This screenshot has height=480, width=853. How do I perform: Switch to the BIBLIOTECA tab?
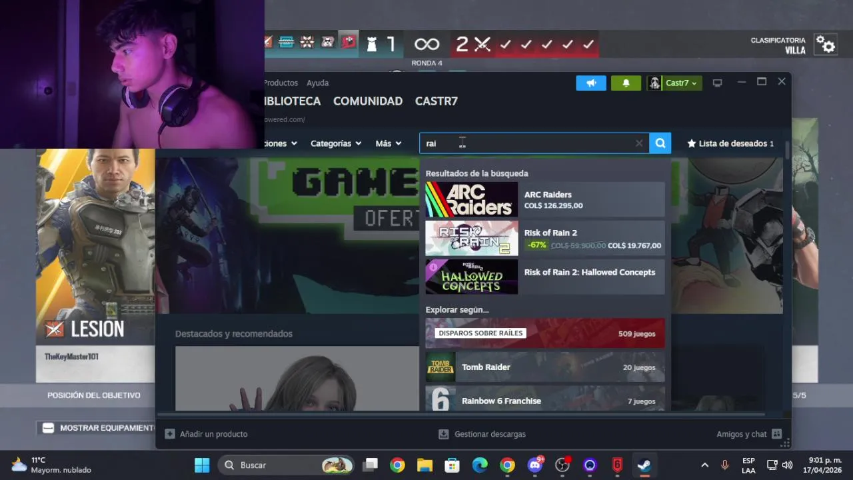point(293,101)
